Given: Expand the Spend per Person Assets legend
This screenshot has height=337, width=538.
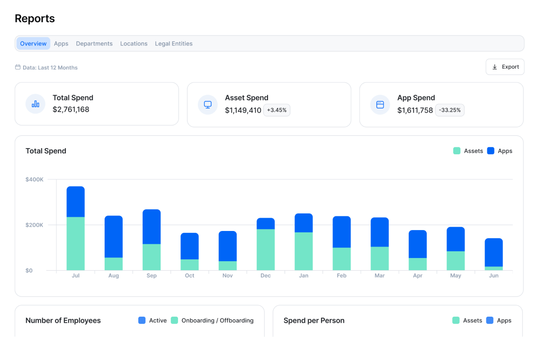Looking at the screenshot, I should 467,320.
